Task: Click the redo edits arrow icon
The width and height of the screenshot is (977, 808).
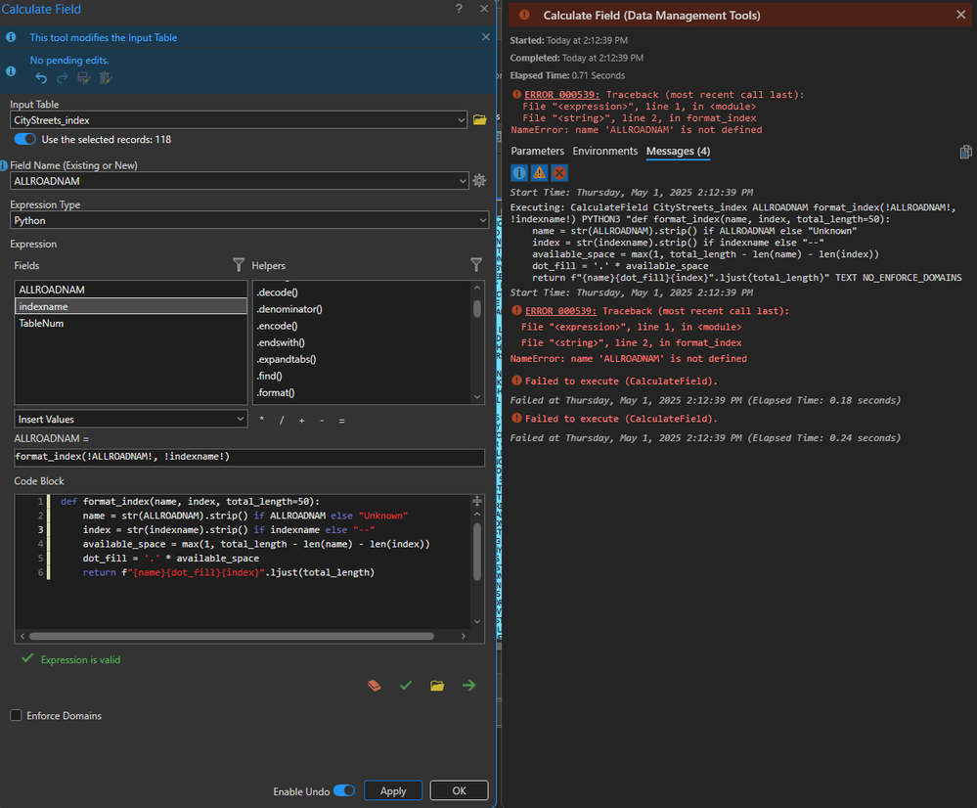Action: point(63,78)
